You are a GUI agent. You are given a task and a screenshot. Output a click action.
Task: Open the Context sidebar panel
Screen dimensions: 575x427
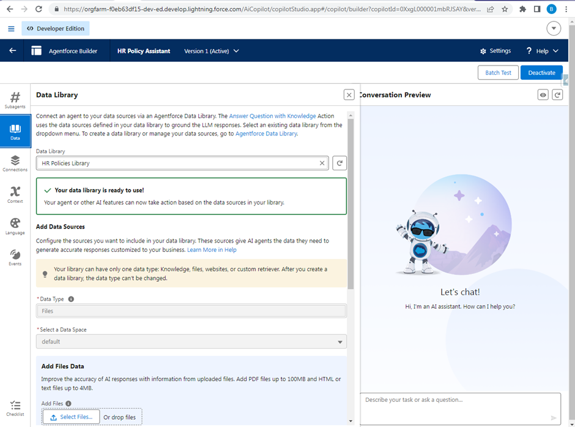coord(15,195)
